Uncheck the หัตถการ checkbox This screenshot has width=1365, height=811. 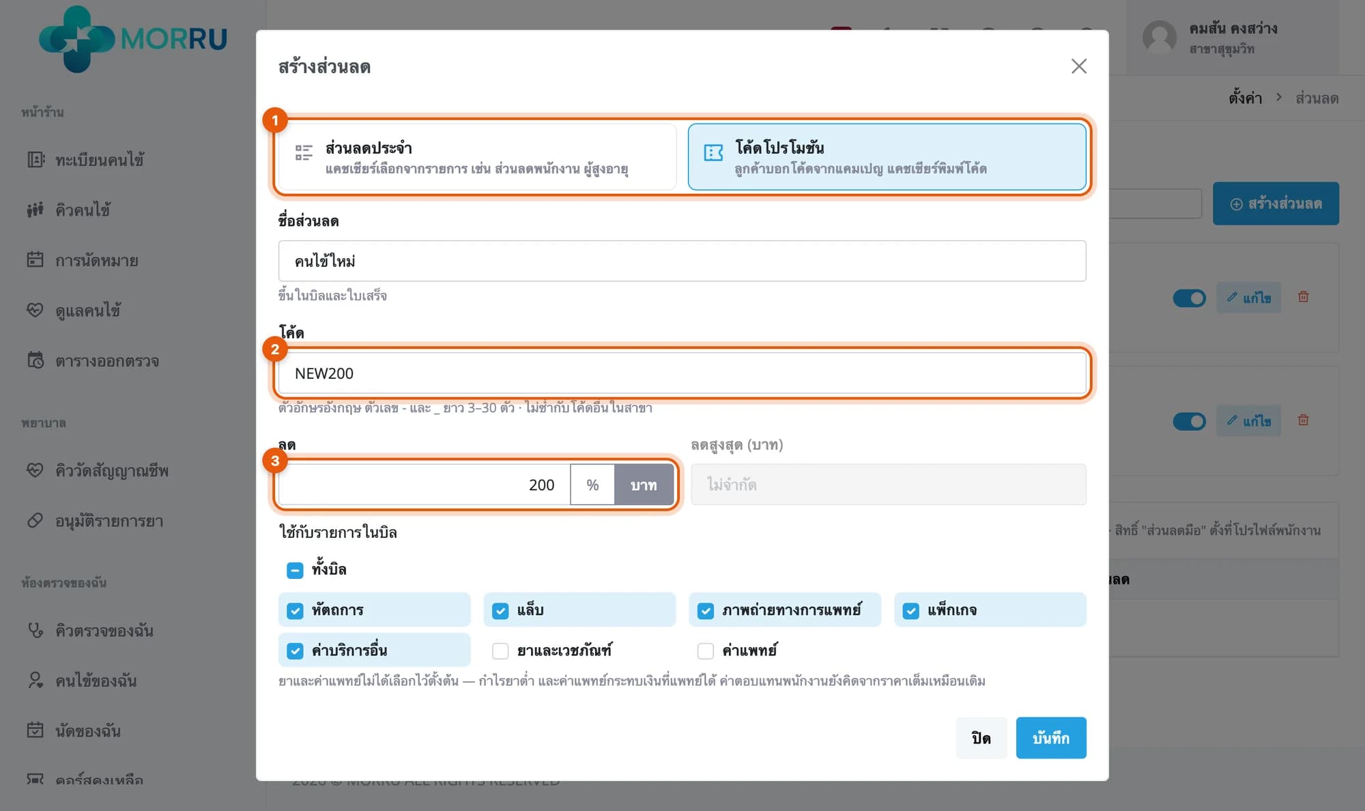295,610
